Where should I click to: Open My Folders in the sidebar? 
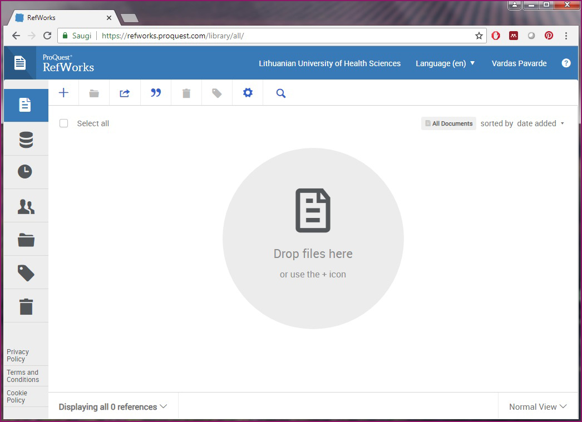pyautogui.click(x=26, y=240)
